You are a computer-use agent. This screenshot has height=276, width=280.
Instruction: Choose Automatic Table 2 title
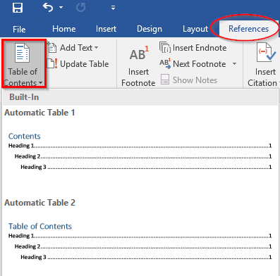tap(39, 203)
